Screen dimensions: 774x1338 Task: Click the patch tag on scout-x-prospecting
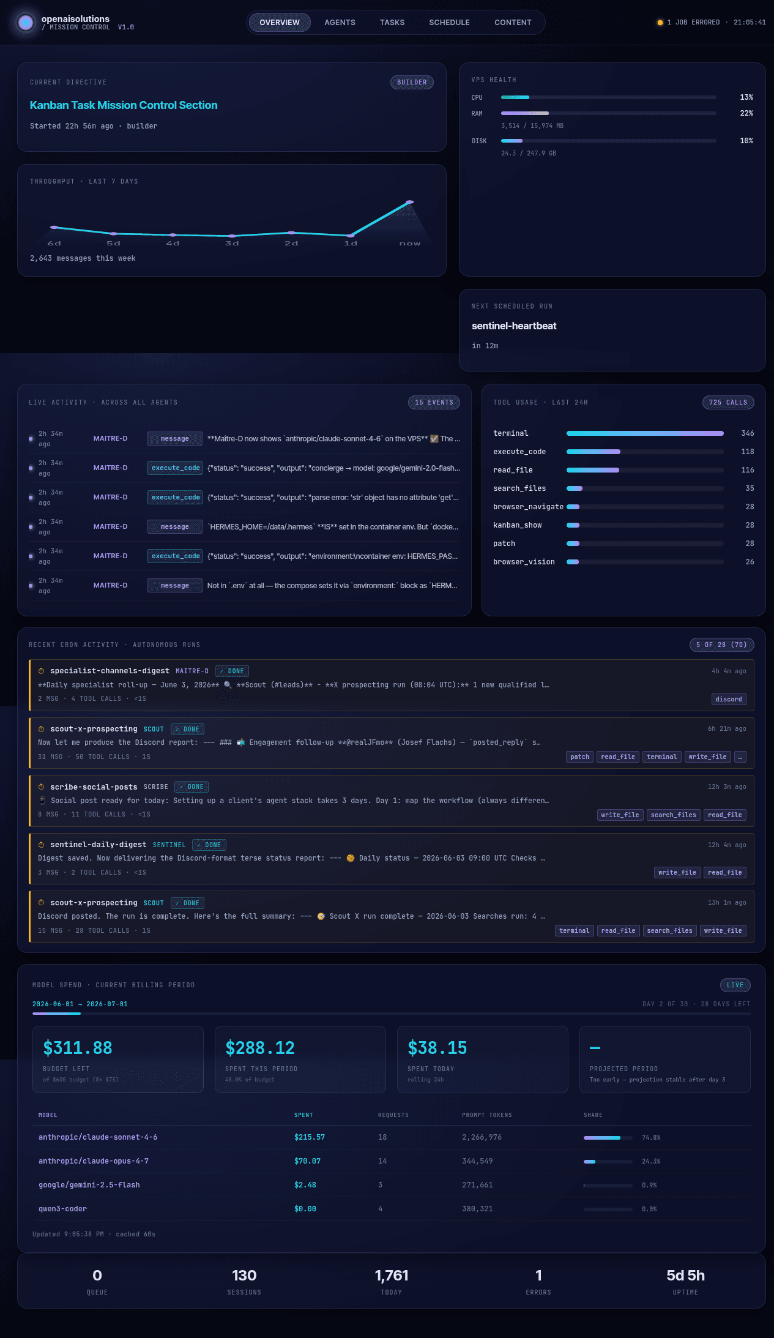(579, 757)
